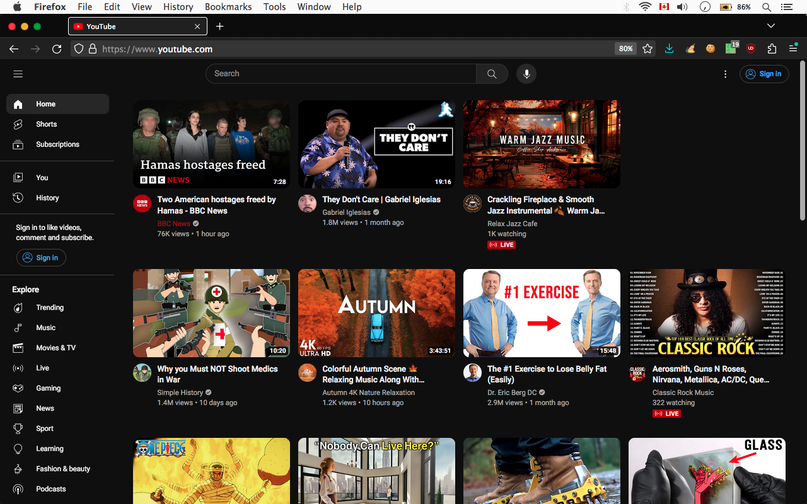Open the Apple menu
807x504 pixels.
click(x=17, y=7)
